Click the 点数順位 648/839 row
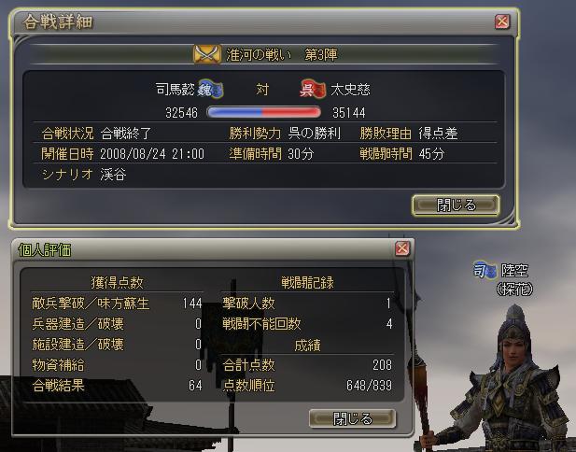The width and height of the screenshot is (576, 452). (x=307, y=386)
